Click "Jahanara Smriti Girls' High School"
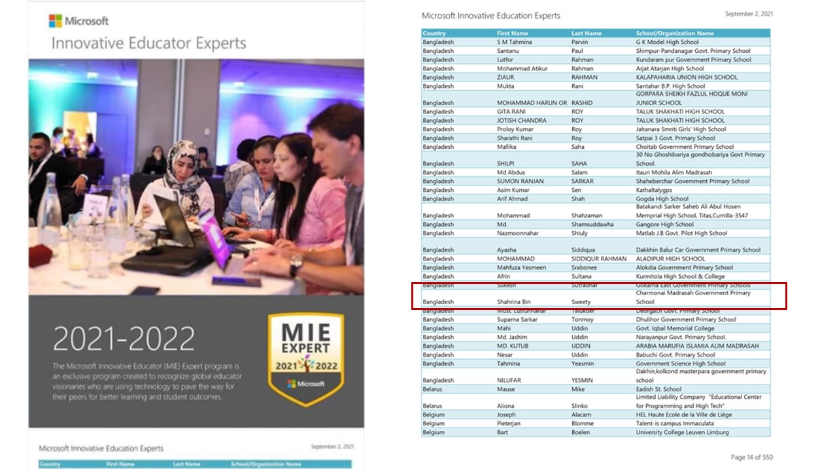Screen dimensions: 837x470 point(681,129)
